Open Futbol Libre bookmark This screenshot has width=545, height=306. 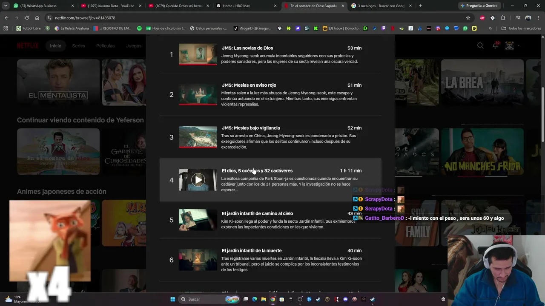[x=29, y=28]
